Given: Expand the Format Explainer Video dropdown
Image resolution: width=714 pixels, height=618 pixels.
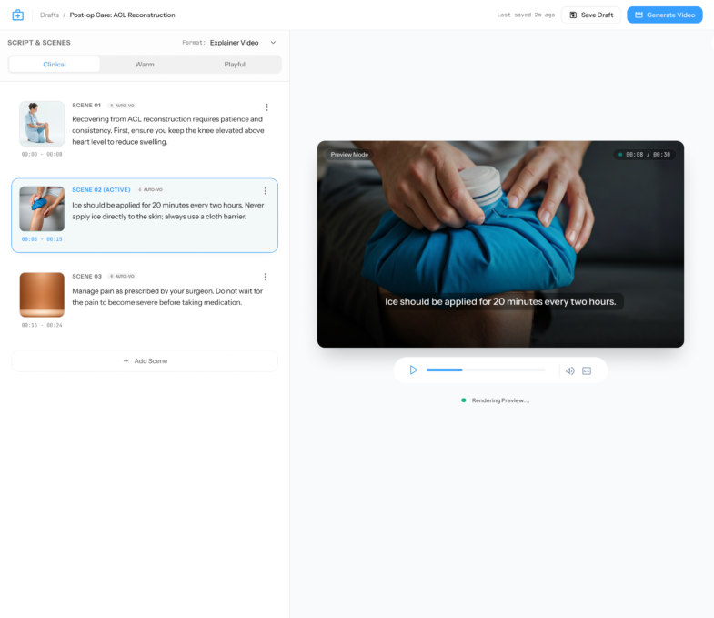Looking at the screenshot, I should [234, 43].
